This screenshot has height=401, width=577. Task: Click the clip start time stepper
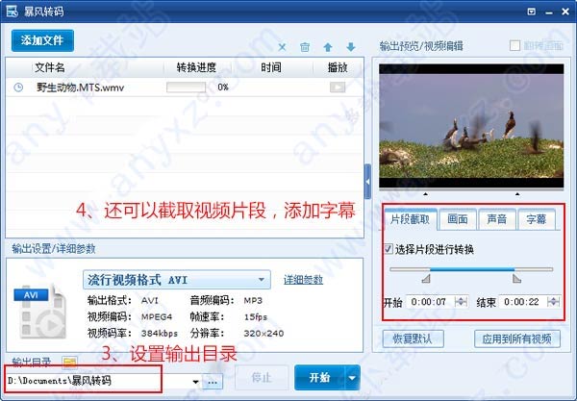coord(461,302)
